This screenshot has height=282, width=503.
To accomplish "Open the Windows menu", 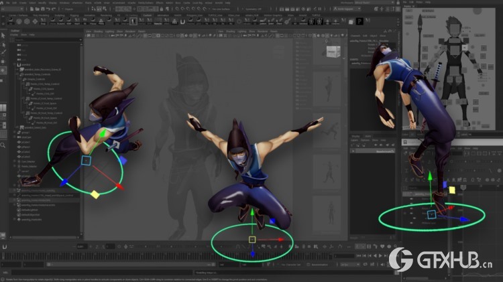I will 64,3.
